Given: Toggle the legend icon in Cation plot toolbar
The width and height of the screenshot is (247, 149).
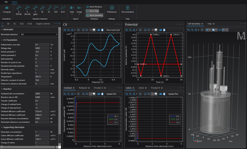Looking at the screenshot, I should click(x=152, y=94).
